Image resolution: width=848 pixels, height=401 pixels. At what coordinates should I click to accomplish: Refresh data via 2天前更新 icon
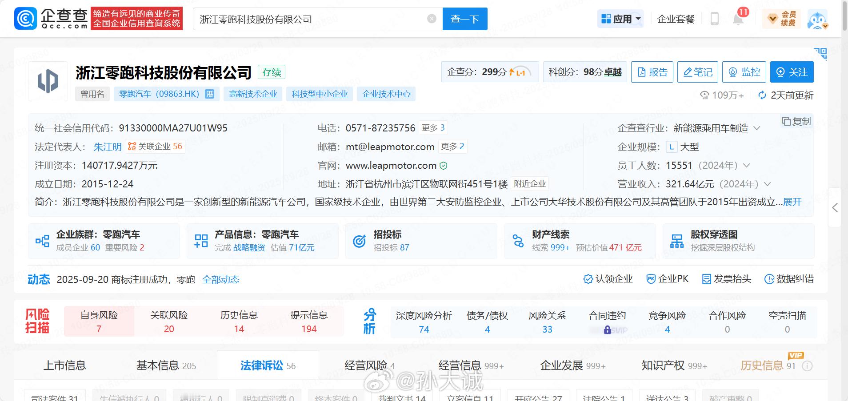762,95
